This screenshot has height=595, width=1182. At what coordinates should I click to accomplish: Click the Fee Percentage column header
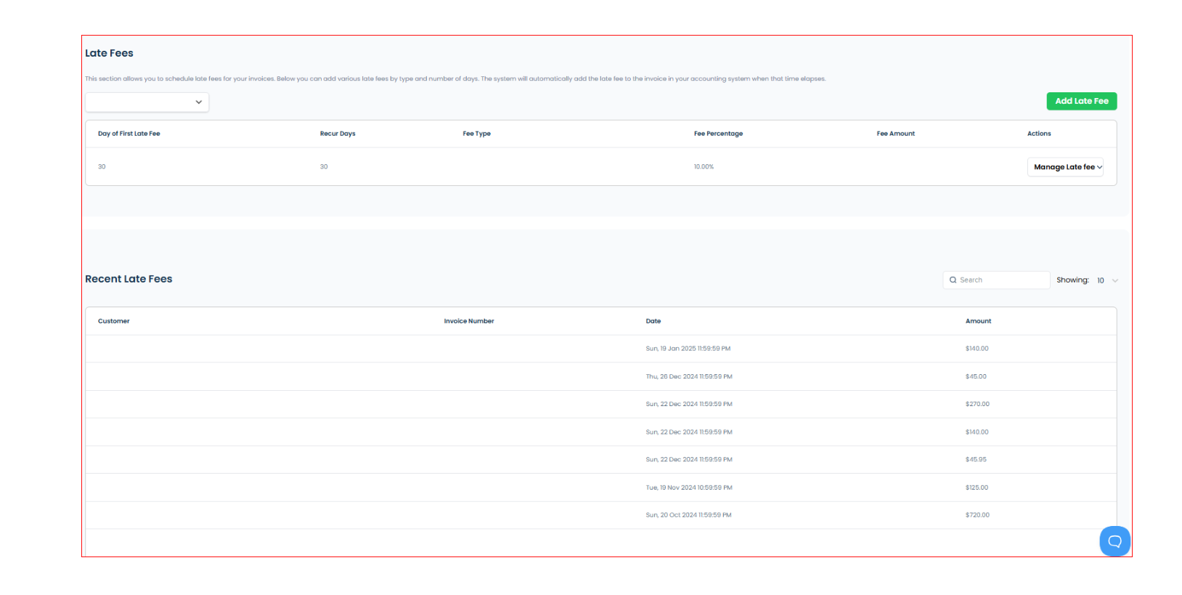(x=718, y=134)
